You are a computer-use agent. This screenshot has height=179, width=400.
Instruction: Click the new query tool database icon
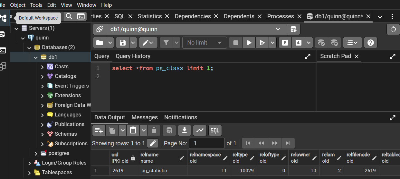coord(293,29)
